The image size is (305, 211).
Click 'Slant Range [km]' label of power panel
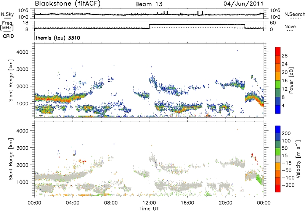pyautogui.click(x=11, y=80)
